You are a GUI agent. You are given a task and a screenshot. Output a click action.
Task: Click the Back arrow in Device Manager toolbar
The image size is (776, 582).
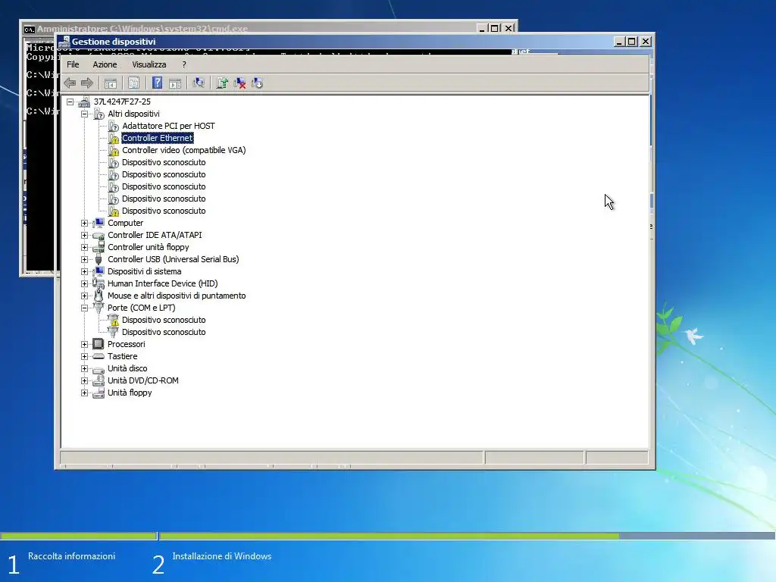pyautogui.click(x=70, y=83)
